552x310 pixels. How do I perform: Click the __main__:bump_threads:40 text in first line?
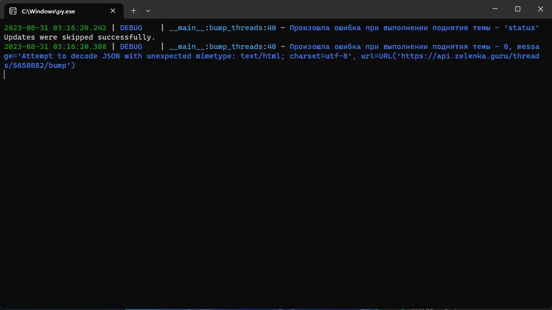(222, 28)
